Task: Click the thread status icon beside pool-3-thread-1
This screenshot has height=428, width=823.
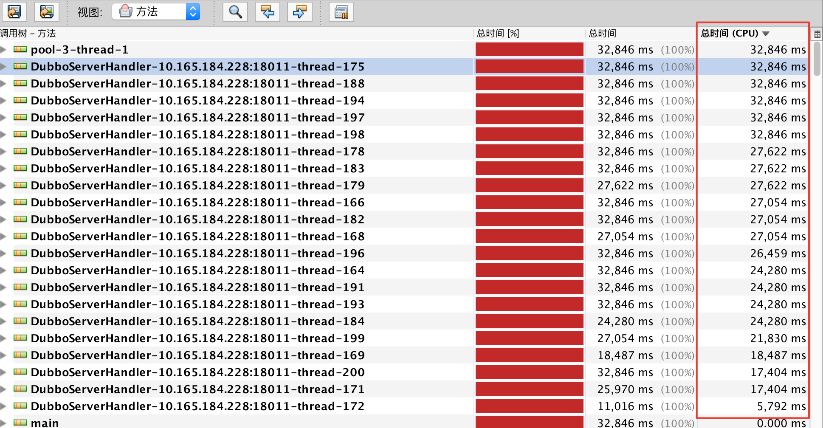Action: coord(20,49)
